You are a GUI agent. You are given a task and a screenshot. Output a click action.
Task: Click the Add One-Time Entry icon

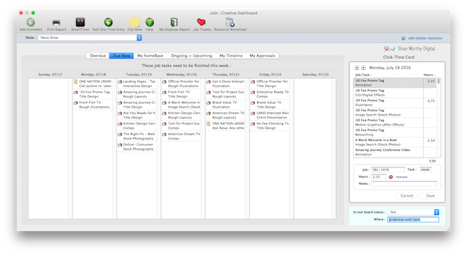[108, 22]
